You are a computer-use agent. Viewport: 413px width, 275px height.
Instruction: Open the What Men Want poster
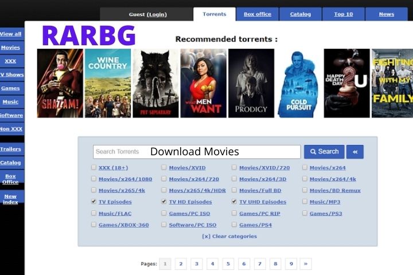203,83
